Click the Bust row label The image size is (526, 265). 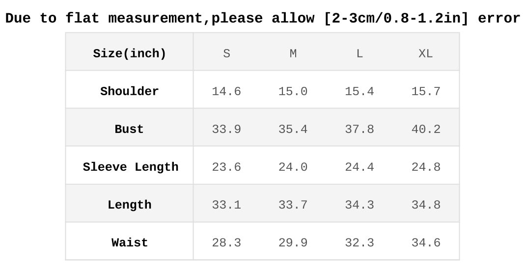click(129, 129)
